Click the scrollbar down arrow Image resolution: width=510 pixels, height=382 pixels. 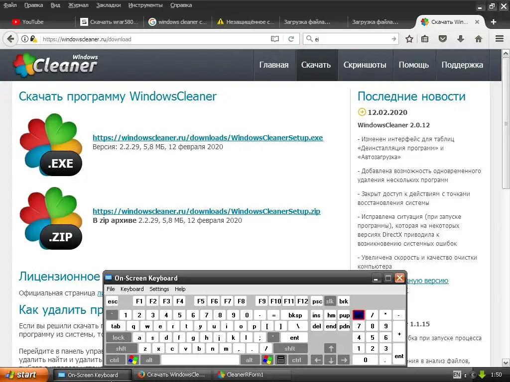506,363
